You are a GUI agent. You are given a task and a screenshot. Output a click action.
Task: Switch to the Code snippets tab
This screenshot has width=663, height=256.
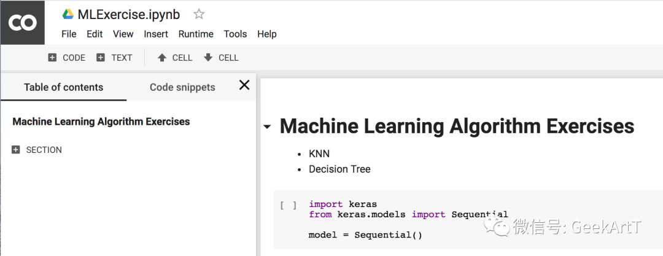pyautogui.click(x=182, y=87)
